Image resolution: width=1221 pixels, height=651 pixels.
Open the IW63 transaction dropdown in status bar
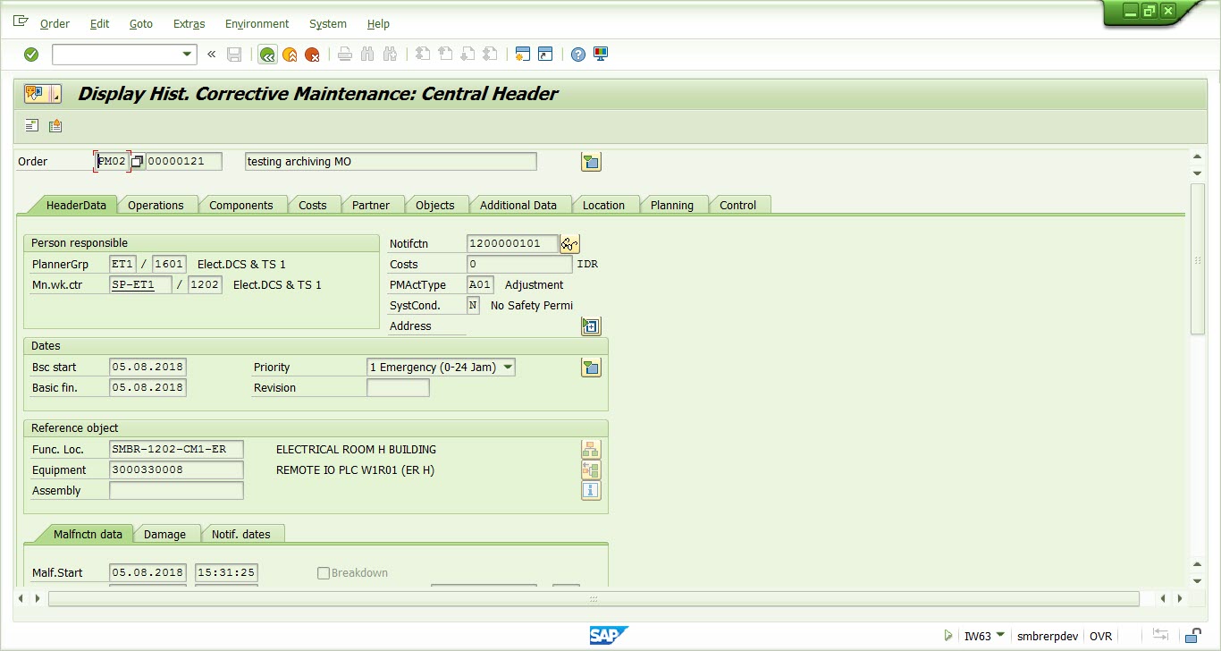click(x=1000, y=636)
